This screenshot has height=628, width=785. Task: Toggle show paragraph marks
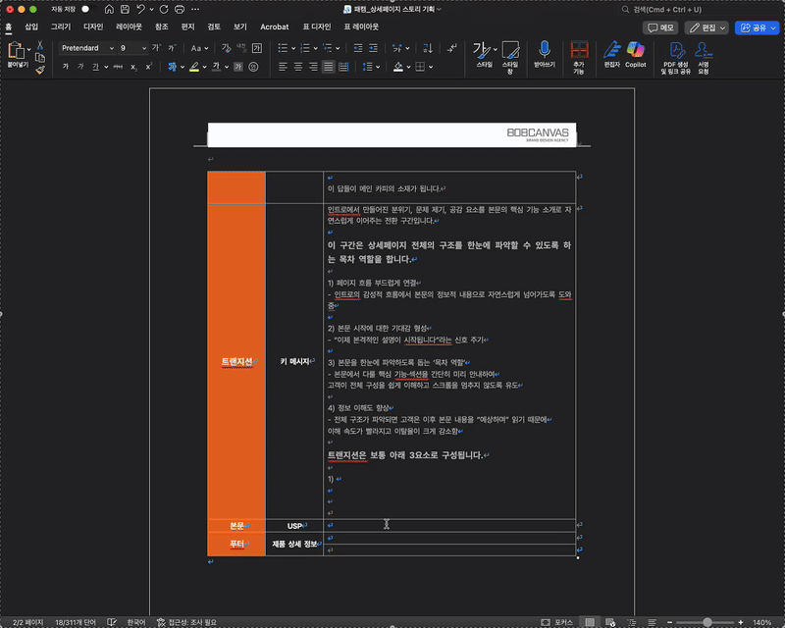pyautogui.click(x=451, y=48)
